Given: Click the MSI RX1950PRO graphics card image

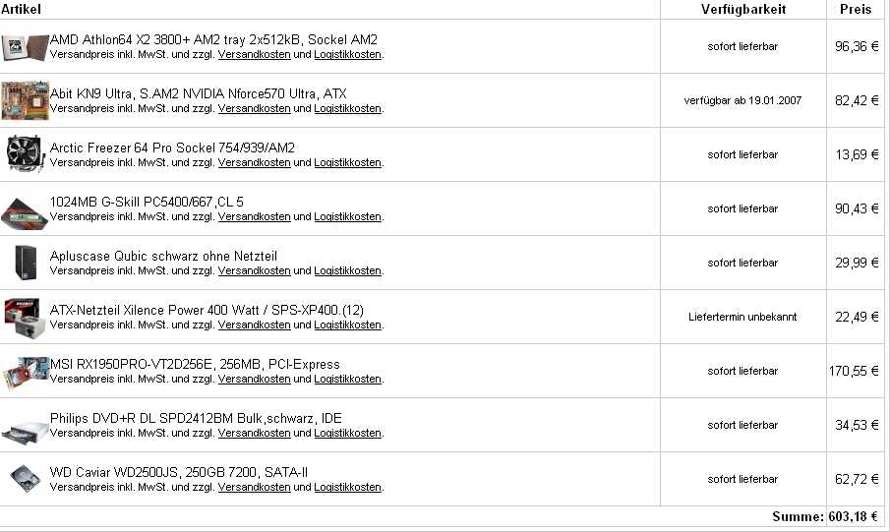Looking at the screenshot, I should (25, 373).
